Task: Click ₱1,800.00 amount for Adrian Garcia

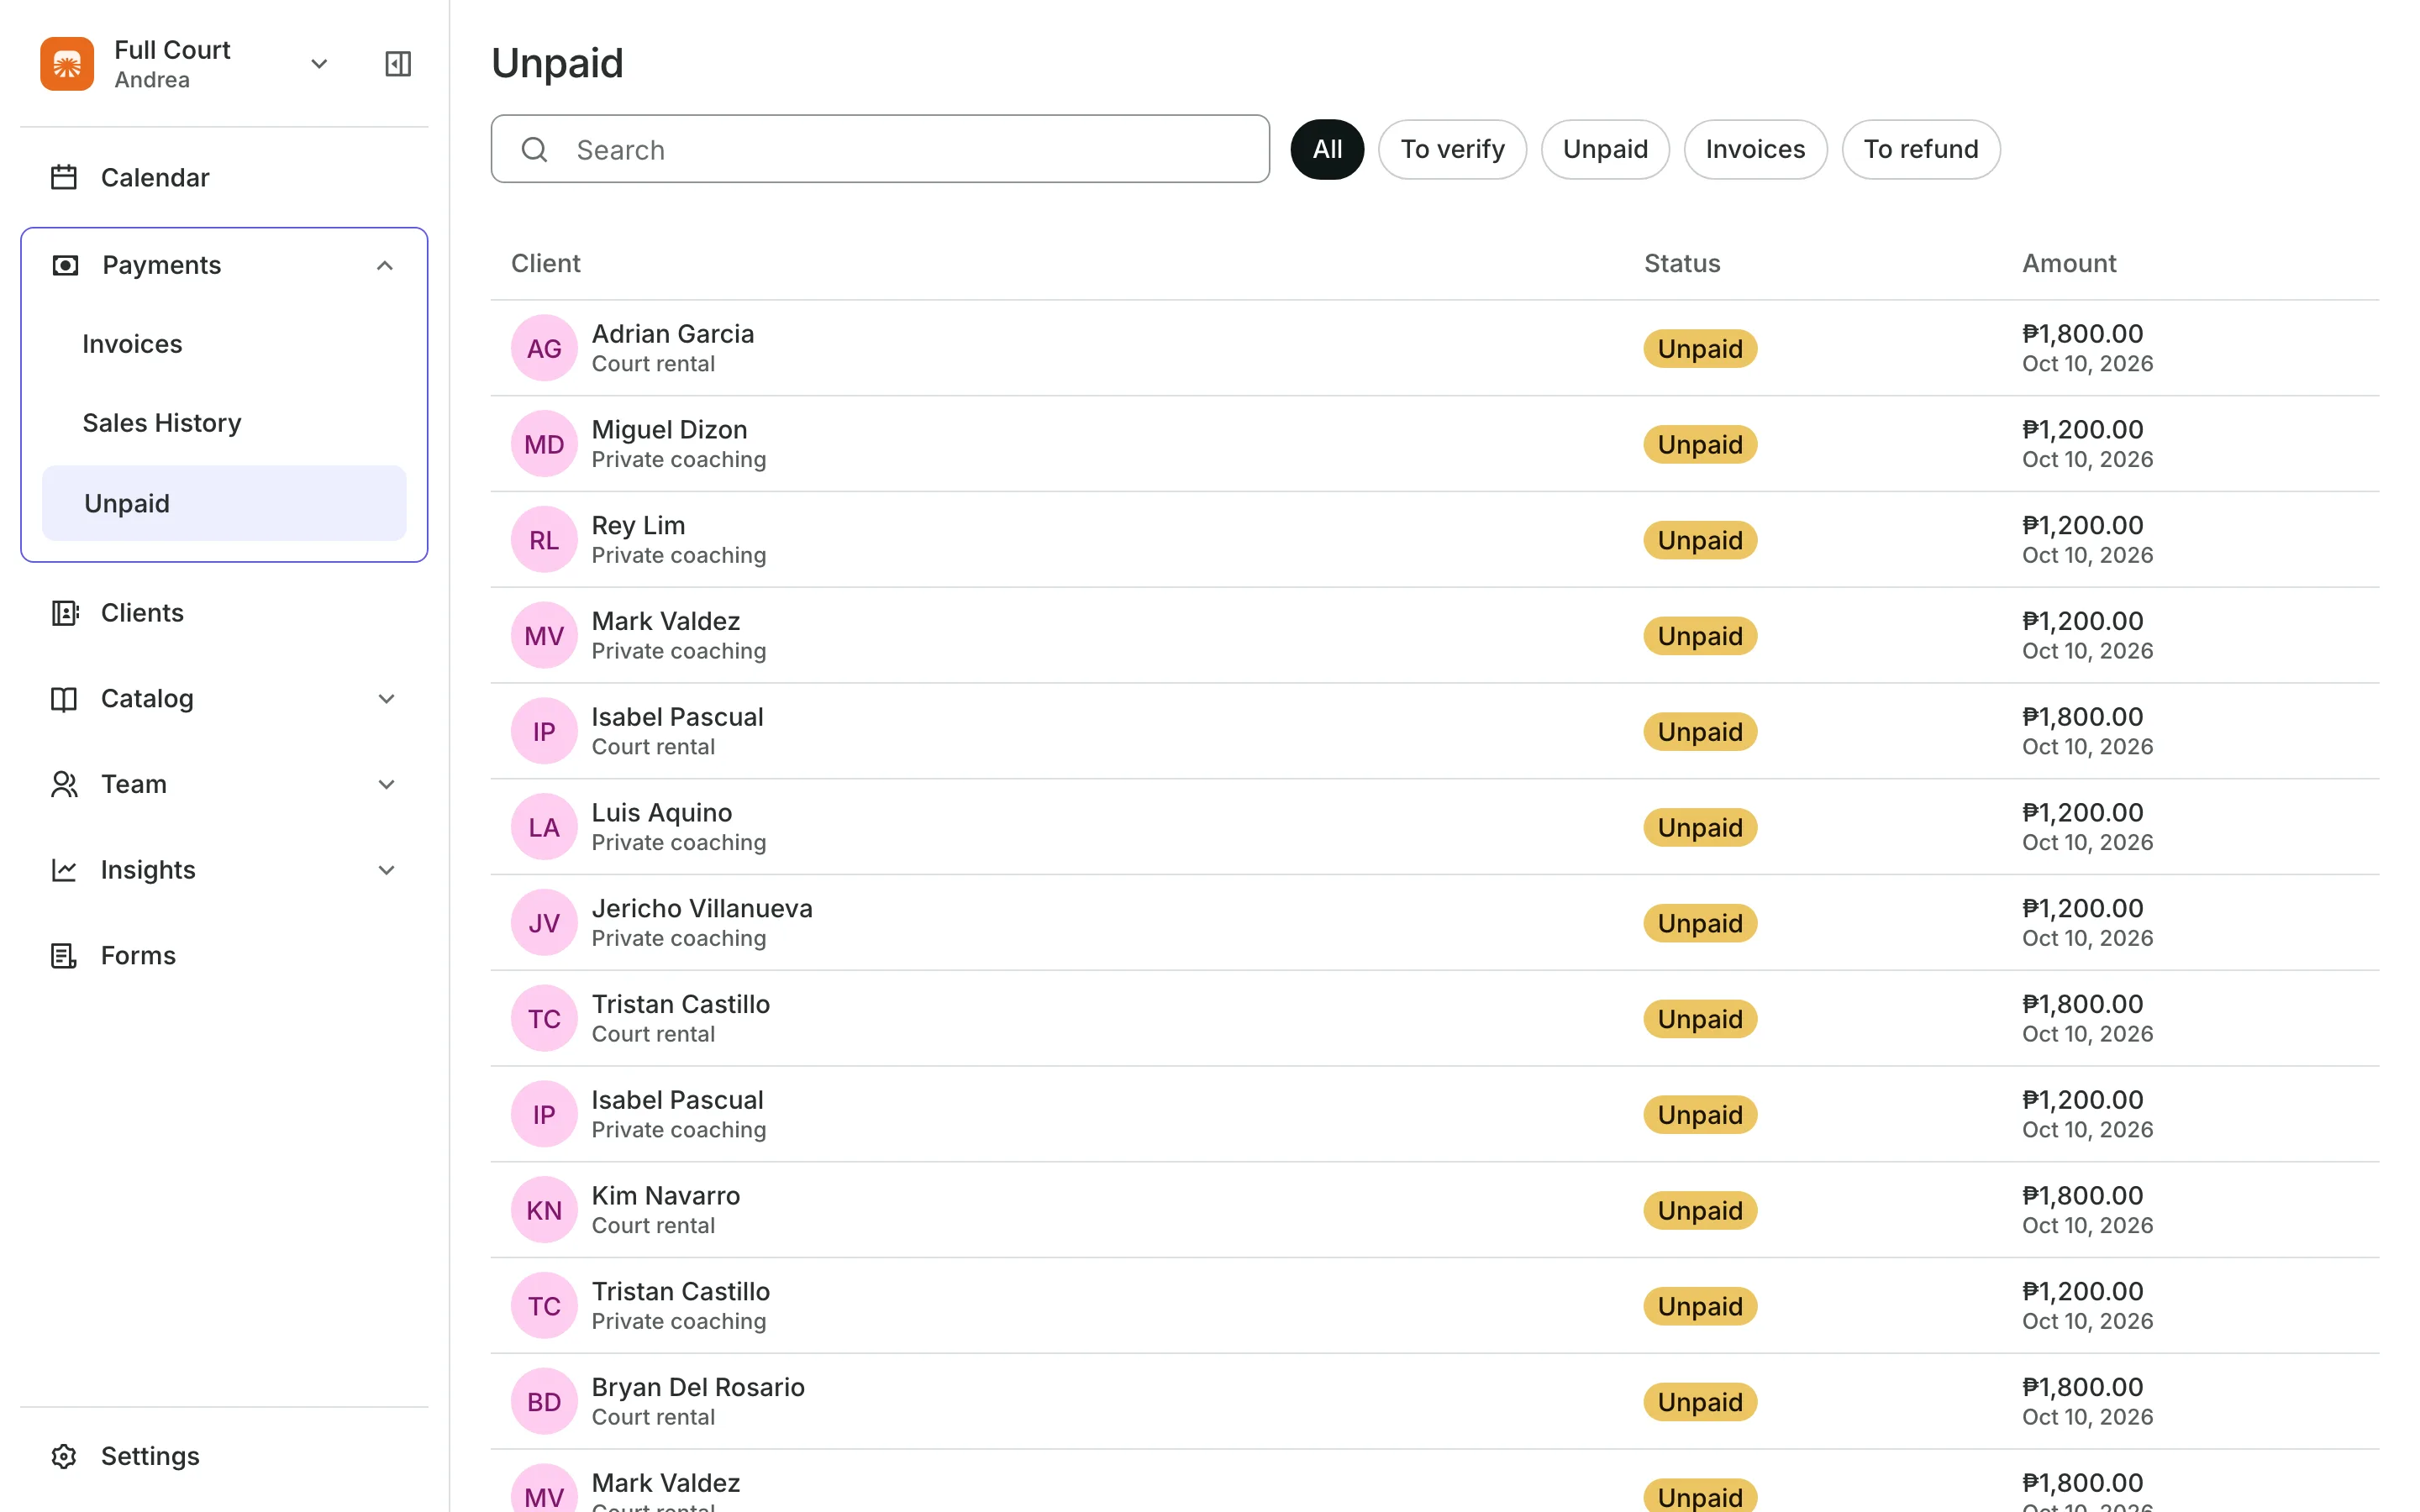Action: pyautogui.click(x=2082, y=334)
